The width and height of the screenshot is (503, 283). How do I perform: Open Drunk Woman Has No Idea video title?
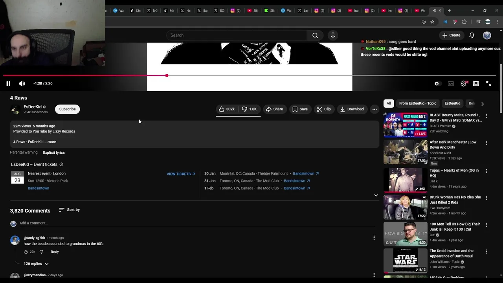pyautogui.click(x=455, y=200)
